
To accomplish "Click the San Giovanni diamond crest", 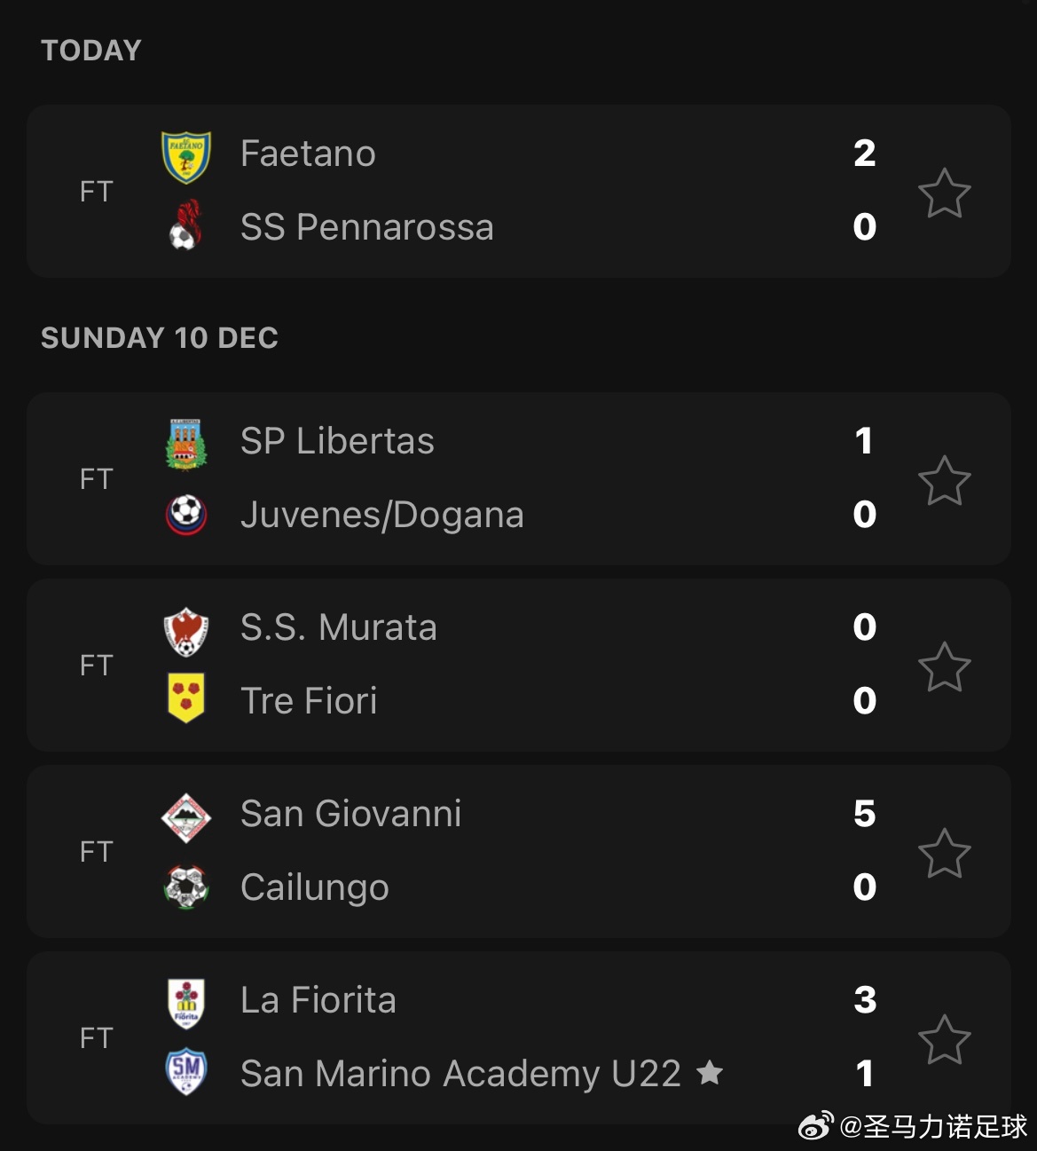I will click(186, 816).
